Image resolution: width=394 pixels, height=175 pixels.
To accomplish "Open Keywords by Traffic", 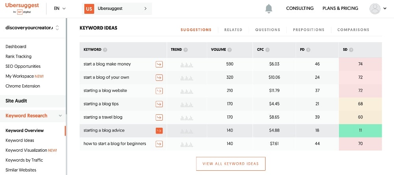I will pos(24,160).
